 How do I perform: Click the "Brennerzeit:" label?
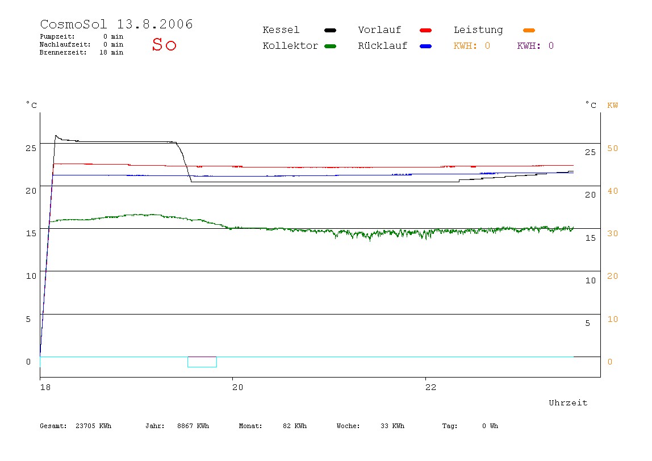[x=63, y=52]
